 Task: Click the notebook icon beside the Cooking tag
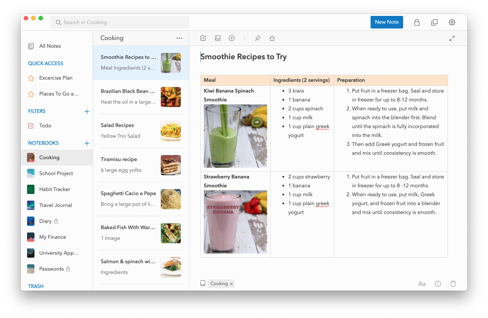coord(203,283)
